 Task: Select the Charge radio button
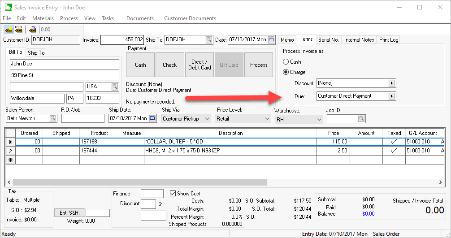286,72
